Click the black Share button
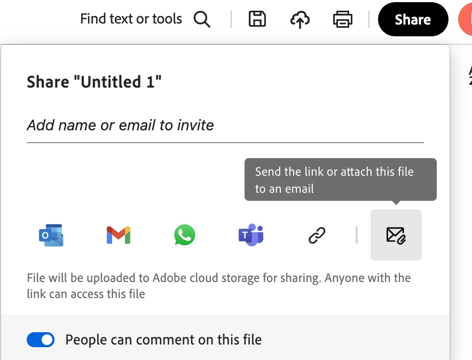This screenshot has width=472, height=360. 413,20
